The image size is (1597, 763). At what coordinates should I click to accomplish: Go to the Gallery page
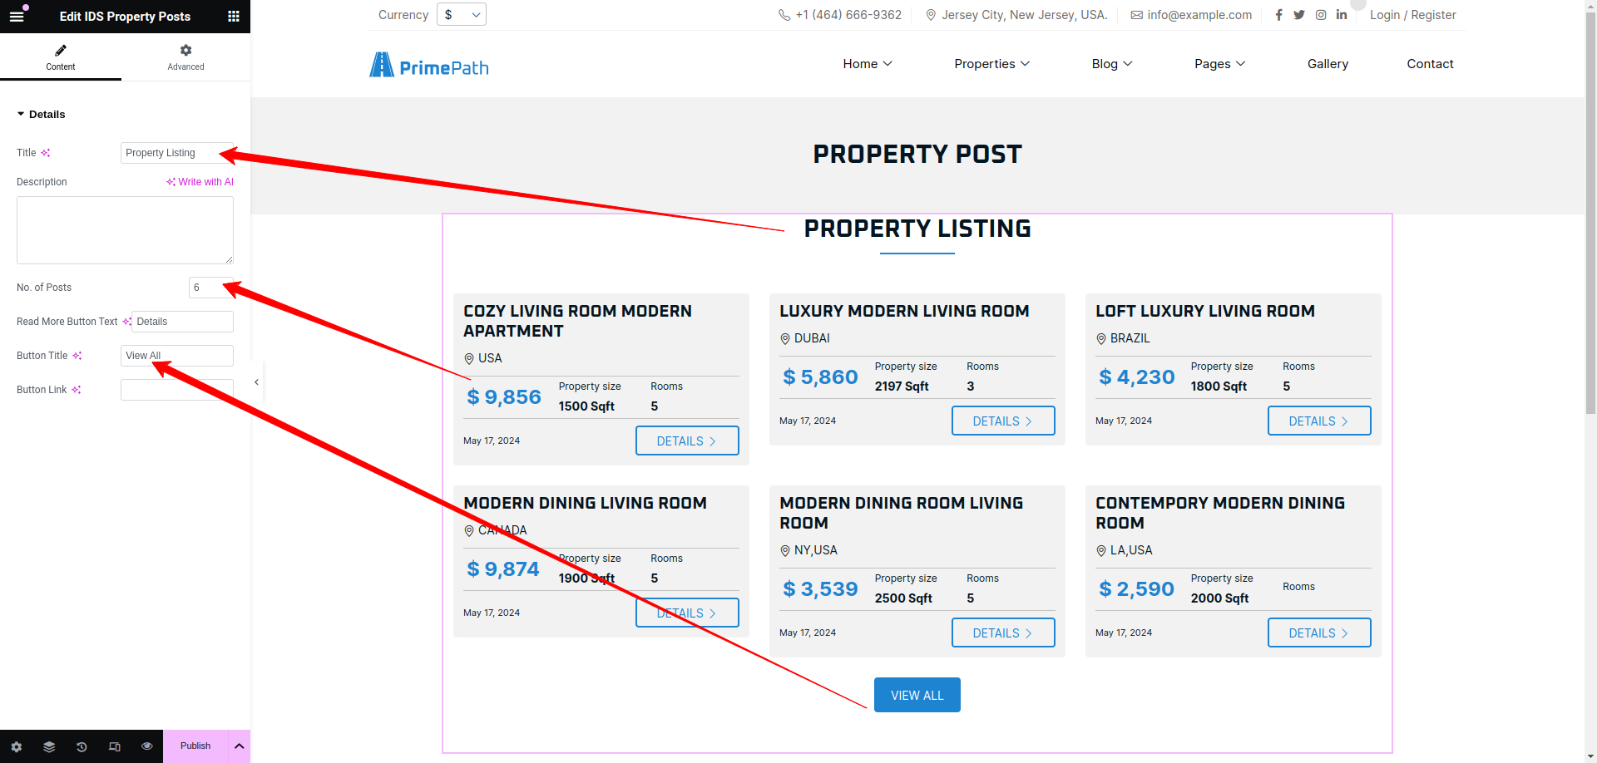pyautogui.click(x=1328, y=64)
